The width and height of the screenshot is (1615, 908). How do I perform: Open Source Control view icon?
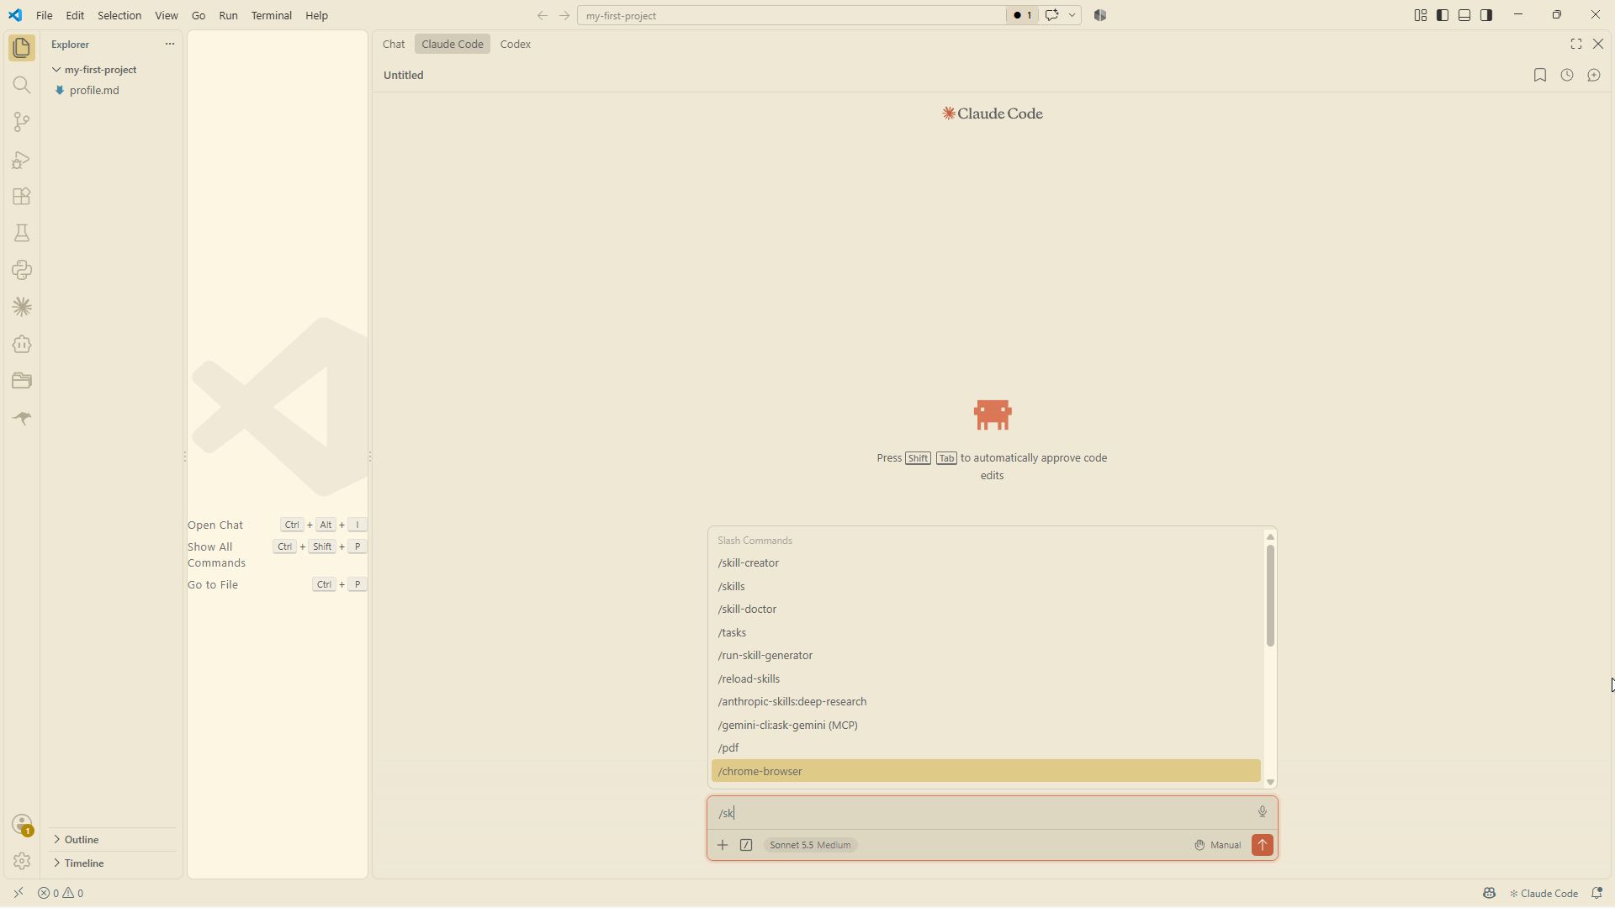click(x=22, y=122)
